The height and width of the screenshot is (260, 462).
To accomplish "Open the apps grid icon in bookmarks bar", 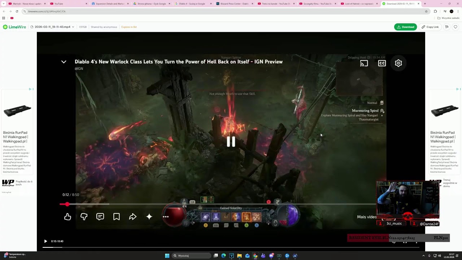I will pos(4,18).
